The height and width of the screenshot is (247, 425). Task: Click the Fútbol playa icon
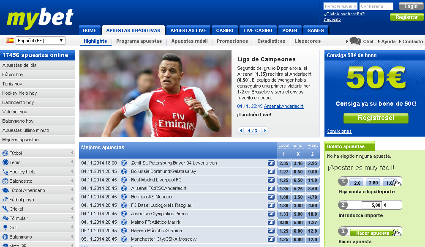(x=5, y=200)
